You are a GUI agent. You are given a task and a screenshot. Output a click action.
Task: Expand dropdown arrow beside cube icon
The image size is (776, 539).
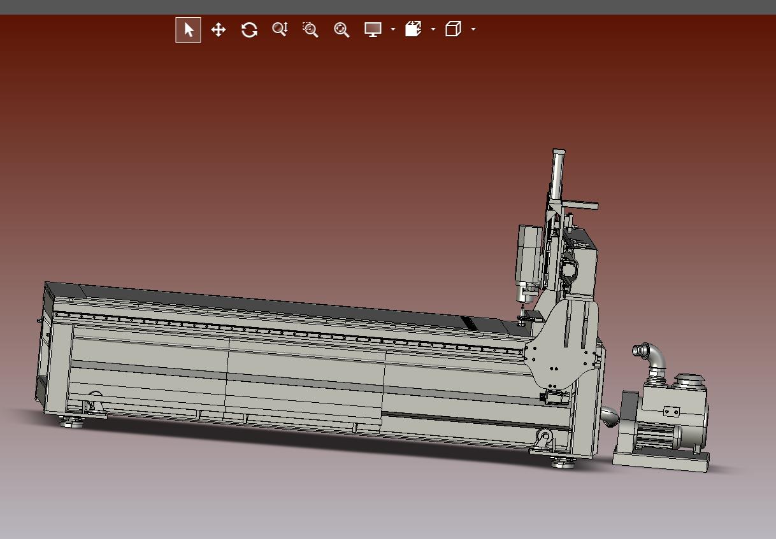[473, 30]
